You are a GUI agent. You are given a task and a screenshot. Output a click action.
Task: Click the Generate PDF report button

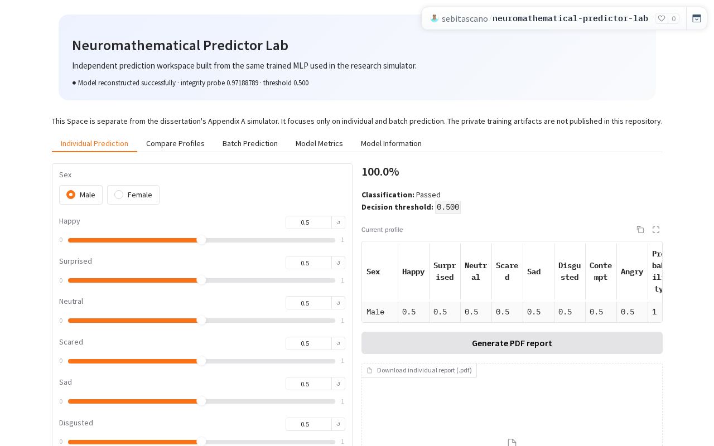512,343
